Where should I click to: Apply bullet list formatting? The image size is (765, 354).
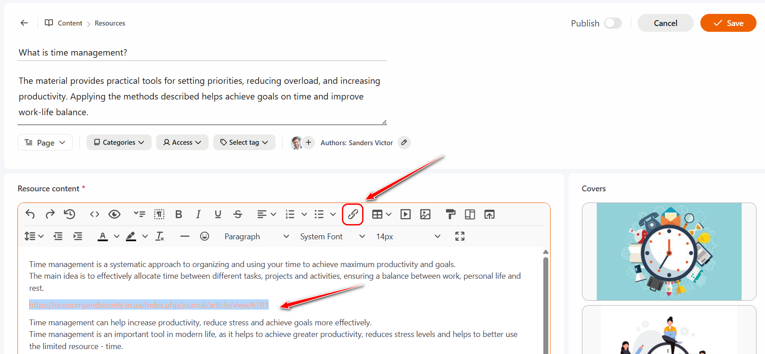tap(319, 214)
